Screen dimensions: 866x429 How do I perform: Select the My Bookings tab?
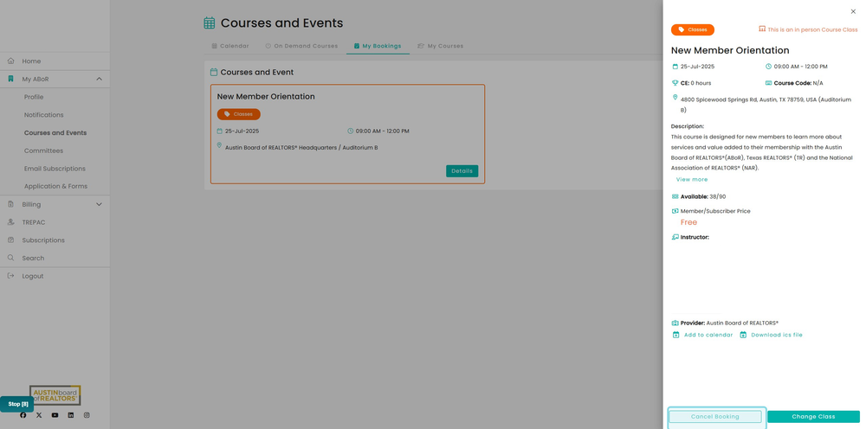[378, 46]
